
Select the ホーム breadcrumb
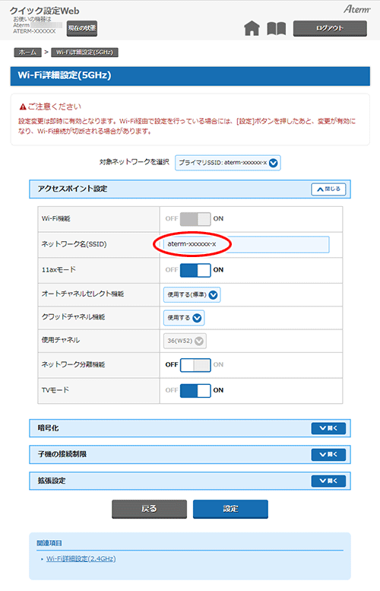click(x=27, y=52)
